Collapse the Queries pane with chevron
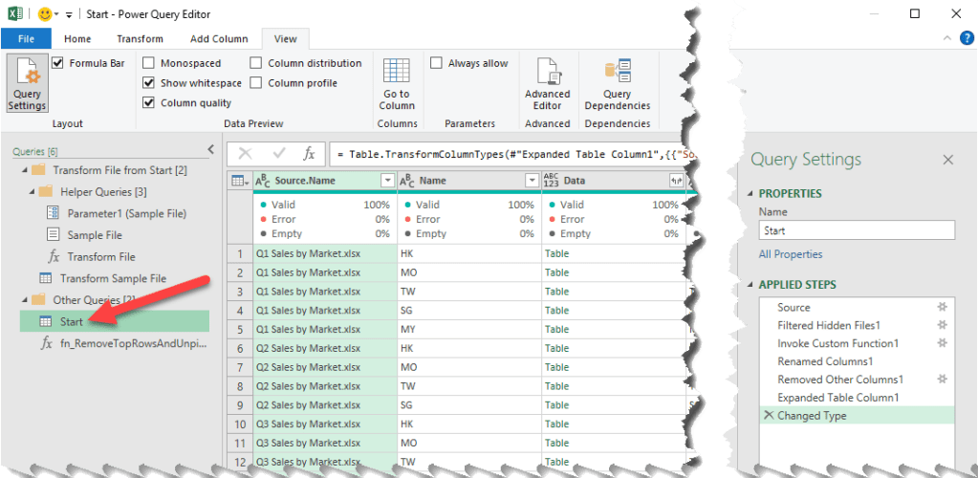978x478 pixels. tap(211, 149)
